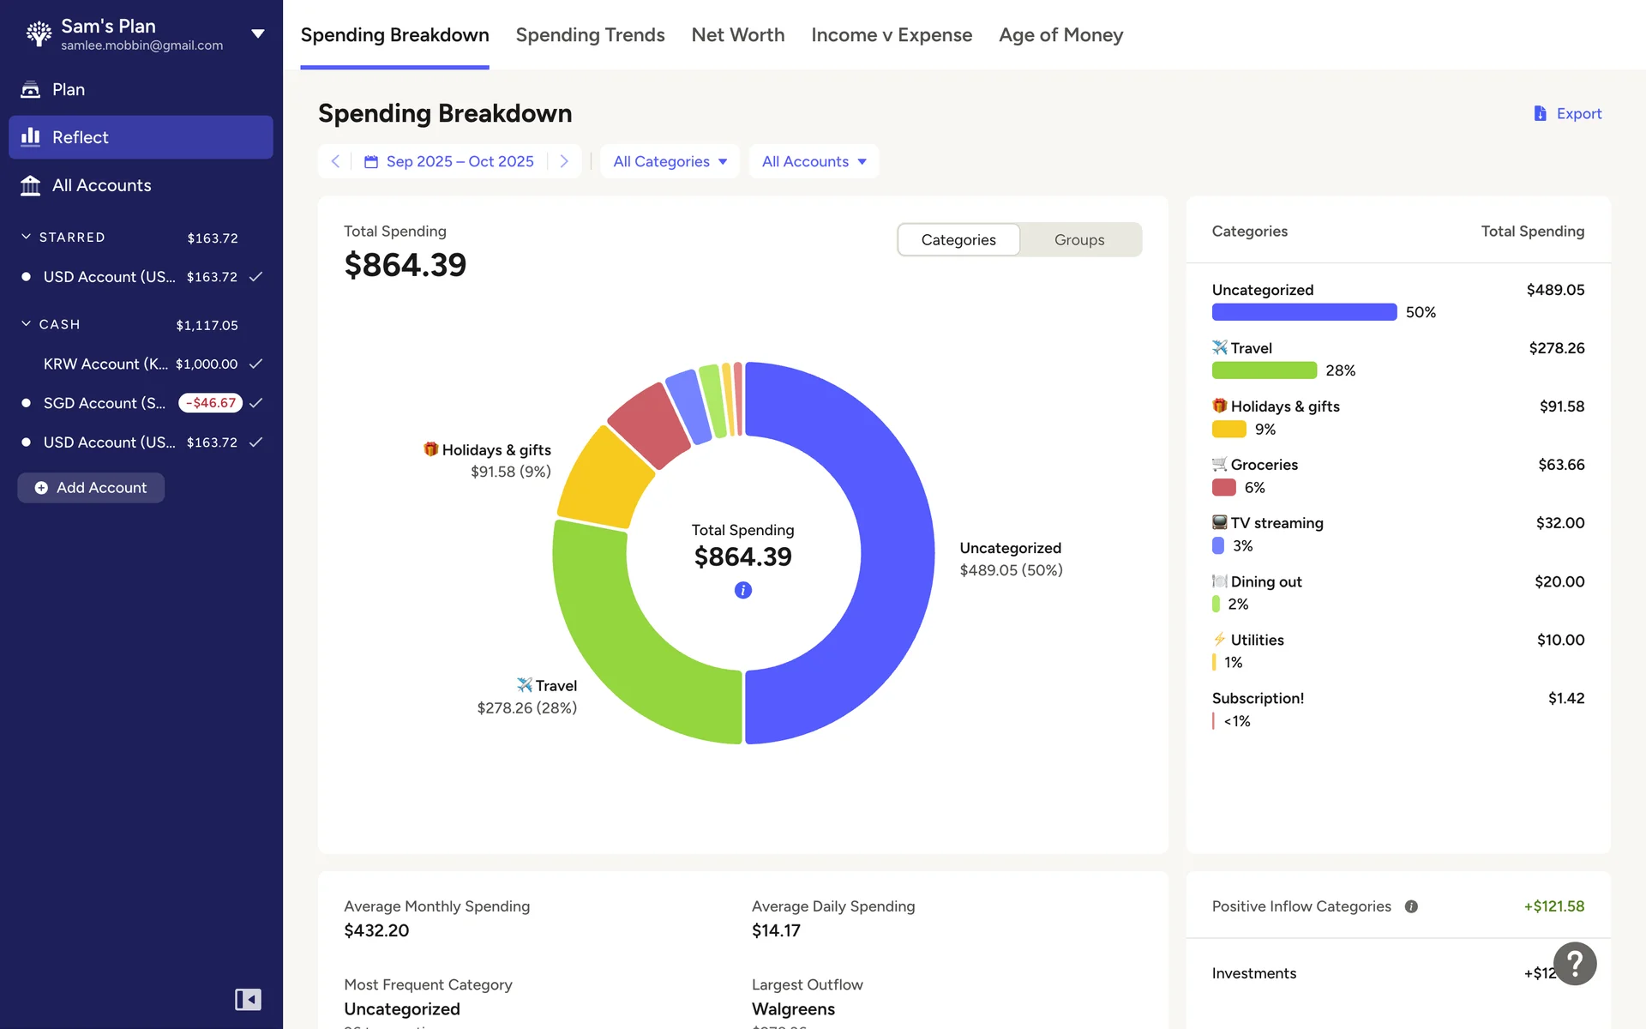This screenshot has height=1029, width=1646.
Task: Go to previous date range with left arrow
Action: tap(335, 161)
